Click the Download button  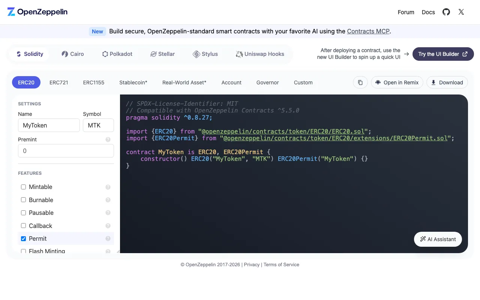point(447,82)
